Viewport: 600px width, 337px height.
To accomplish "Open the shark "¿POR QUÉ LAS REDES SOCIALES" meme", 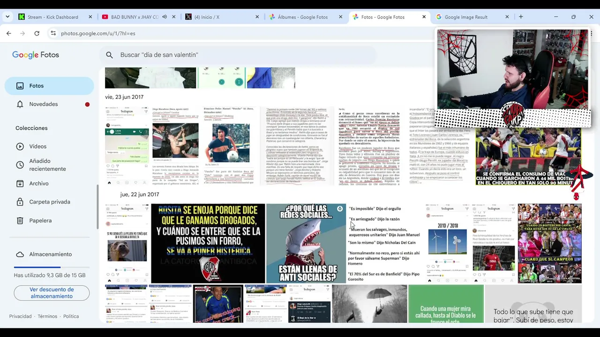I will [x=306, y=243].
